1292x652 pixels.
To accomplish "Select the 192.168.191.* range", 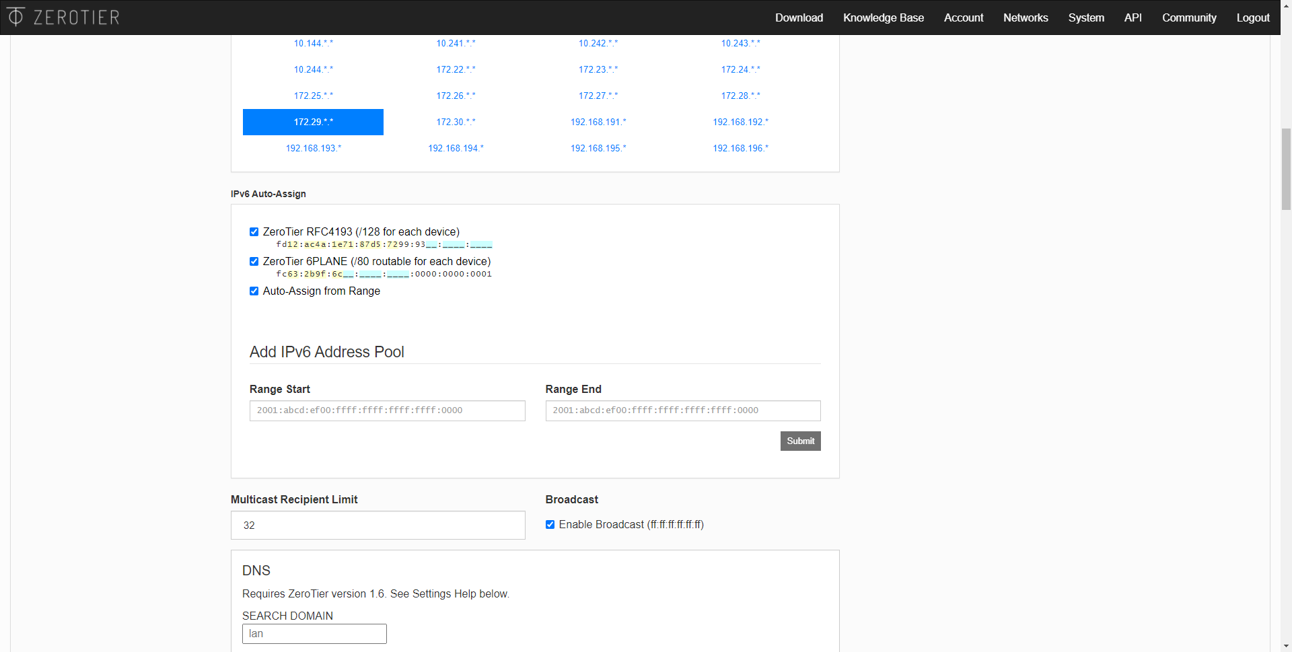I will 598,122.
